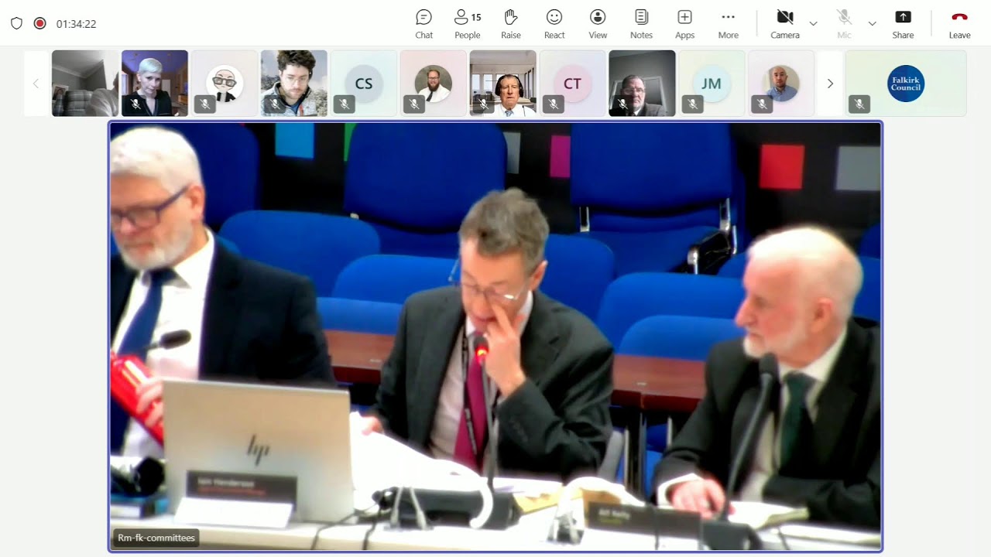Go to next participants page arrow

pyautogui.click(x=830, y=84)
